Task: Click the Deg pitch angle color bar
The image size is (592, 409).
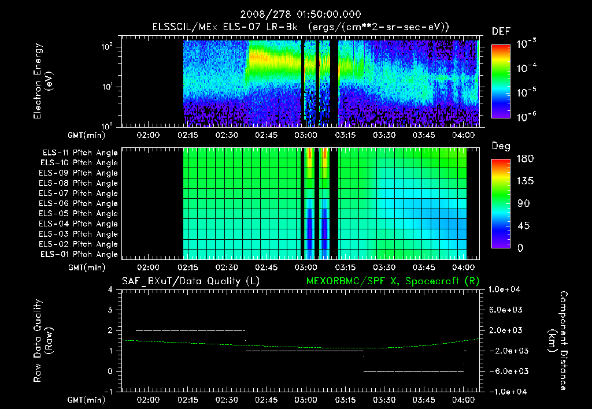Action: (501, 203)
